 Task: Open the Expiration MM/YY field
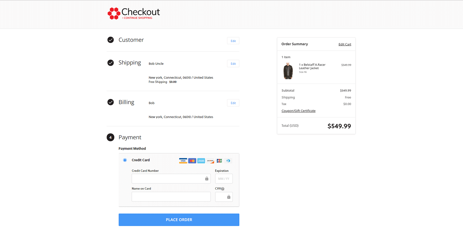click(x=224, y=178)
